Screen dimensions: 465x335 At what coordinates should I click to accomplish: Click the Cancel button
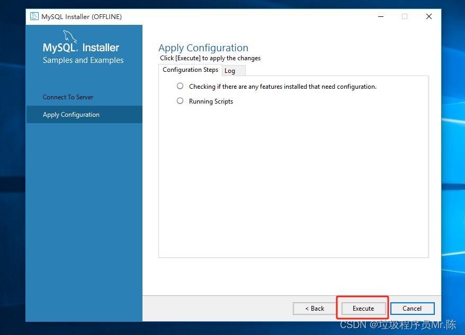tap(412, 309)
